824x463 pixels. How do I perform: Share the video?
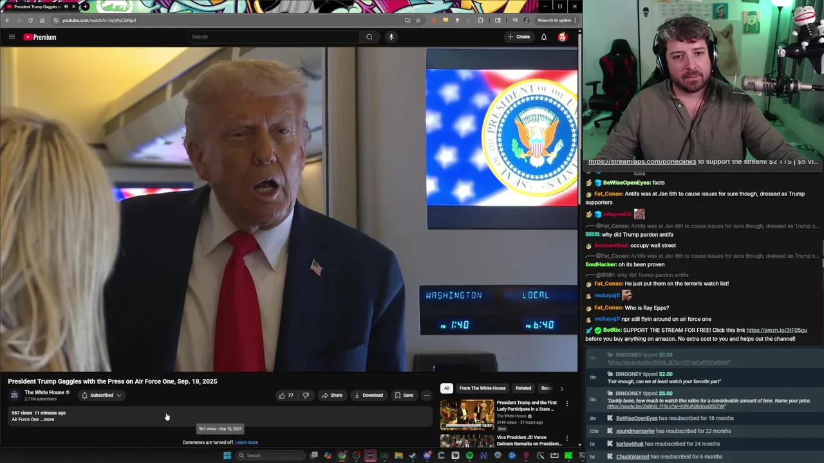[332, 395]
